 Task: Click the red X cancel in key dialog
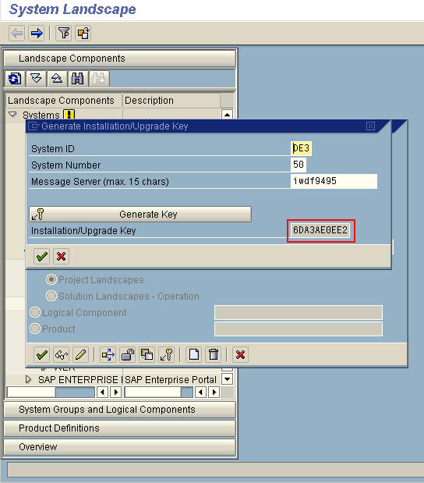(62, 256)
